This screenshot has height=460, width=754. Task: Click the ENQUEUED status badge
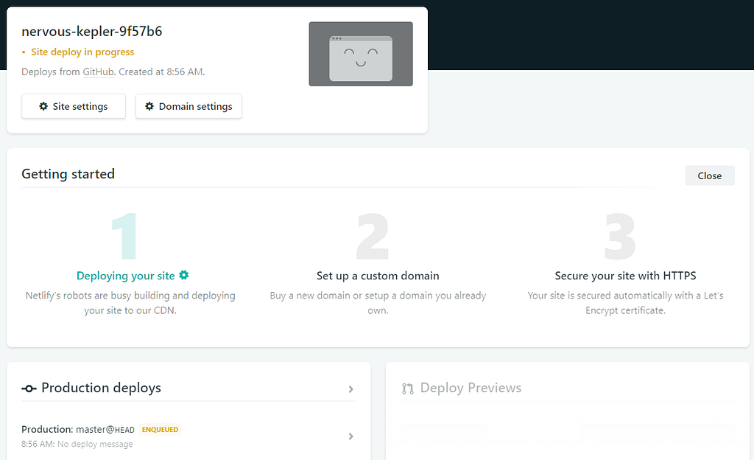click(x=160, y=430)
